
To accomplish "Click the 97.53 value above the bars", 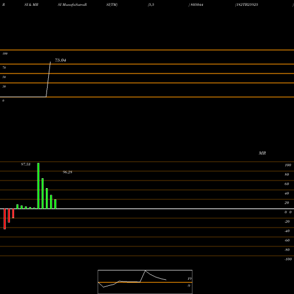I will [x=26, y=164].
